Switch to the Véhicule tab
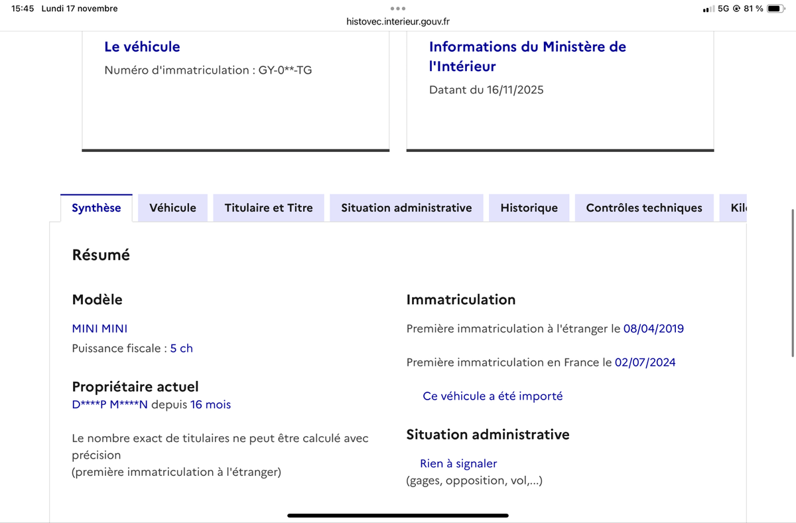Image resolution: width=796 pixels, height=523 pixels. tap(172, 208)
